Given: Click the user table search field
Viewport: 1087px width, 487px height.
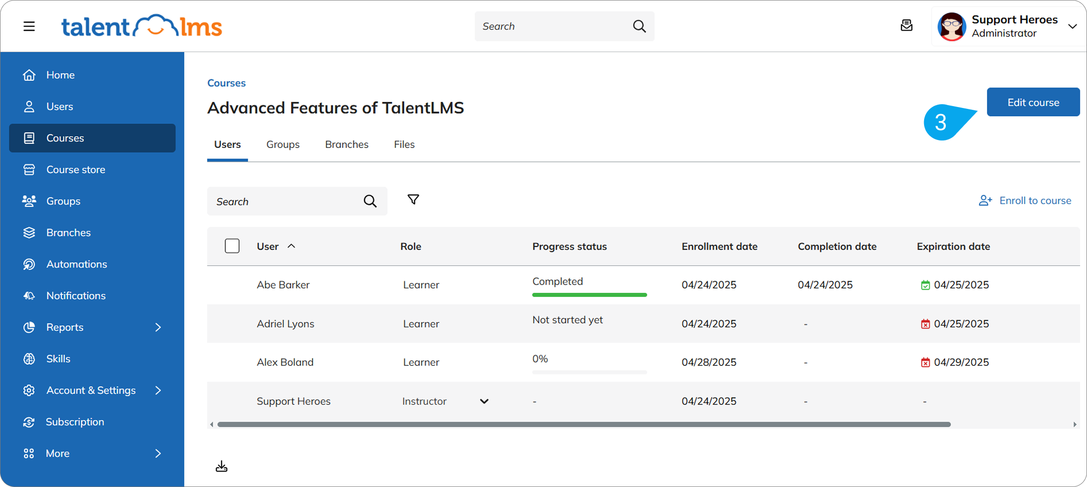Looking at the screenshot, I should pos(297,201).
